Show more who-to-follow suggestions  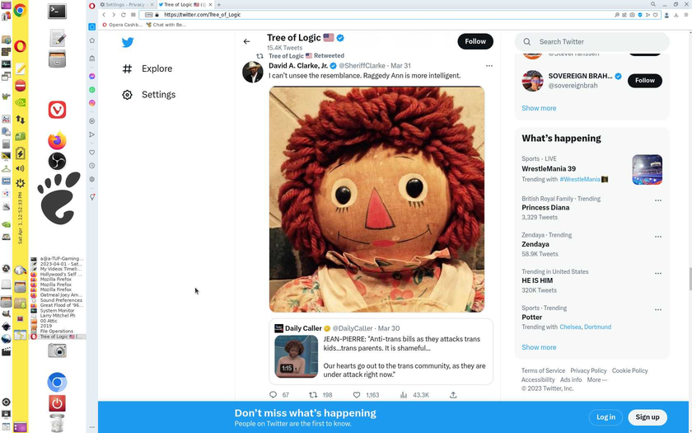tap(539, 108)
